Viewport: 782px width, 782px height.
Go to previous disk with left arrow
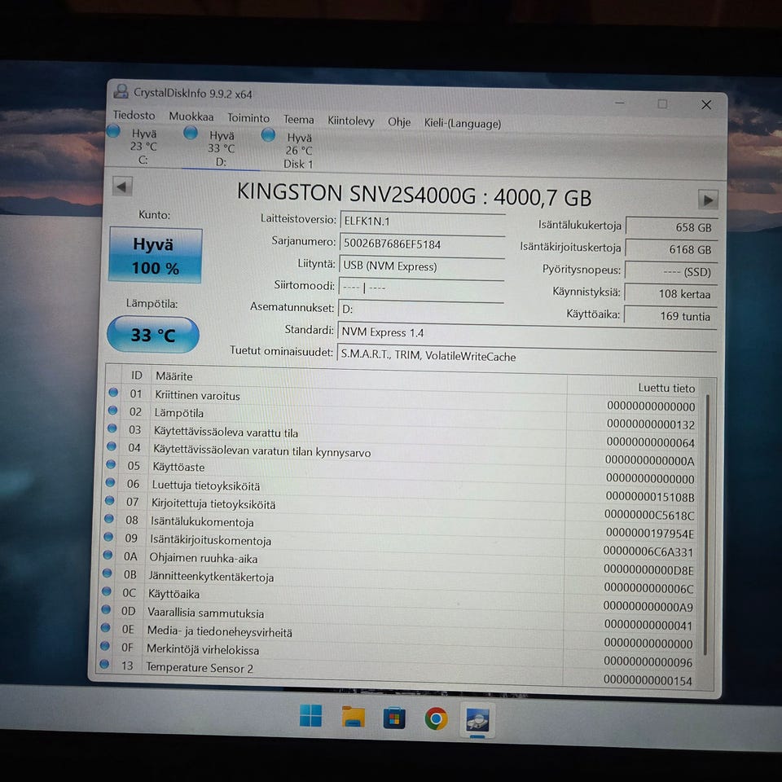click(122, 187)
